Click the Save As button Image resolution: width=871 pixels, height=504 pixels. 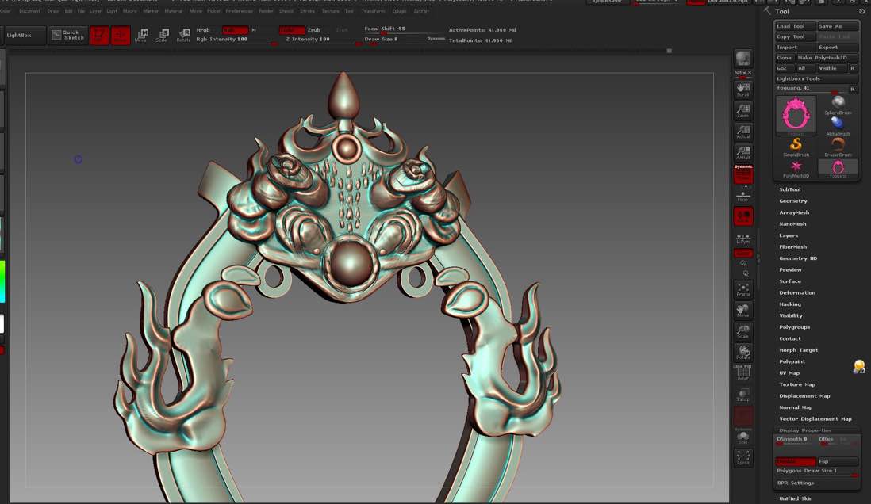838,26
